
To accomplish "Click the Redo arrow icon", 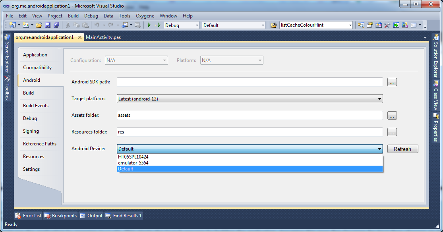I will click(x=111, y=25).
